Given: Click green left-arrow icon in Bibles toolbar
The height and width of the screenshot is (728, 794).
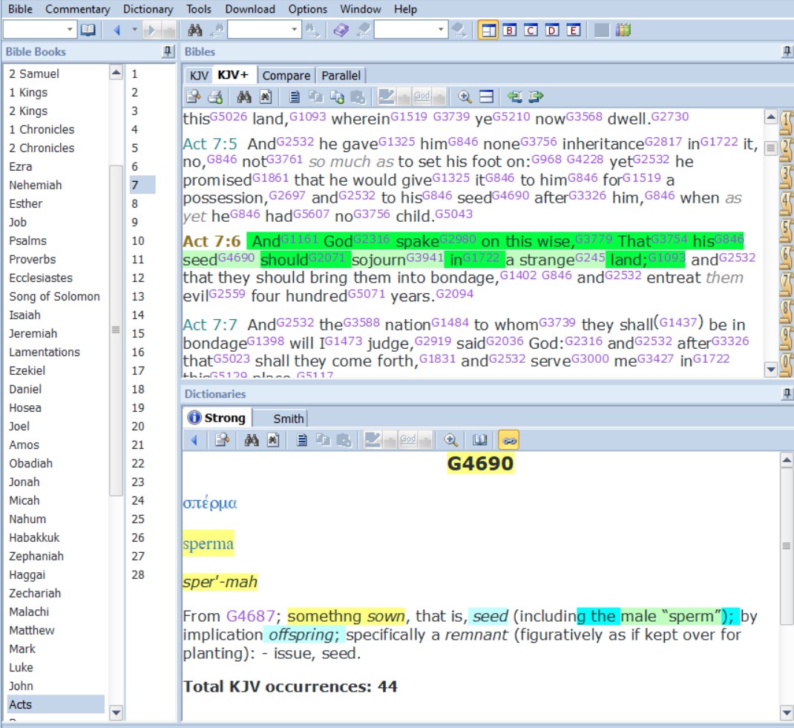Looking at the screenshot, I should tap(514, 96).
